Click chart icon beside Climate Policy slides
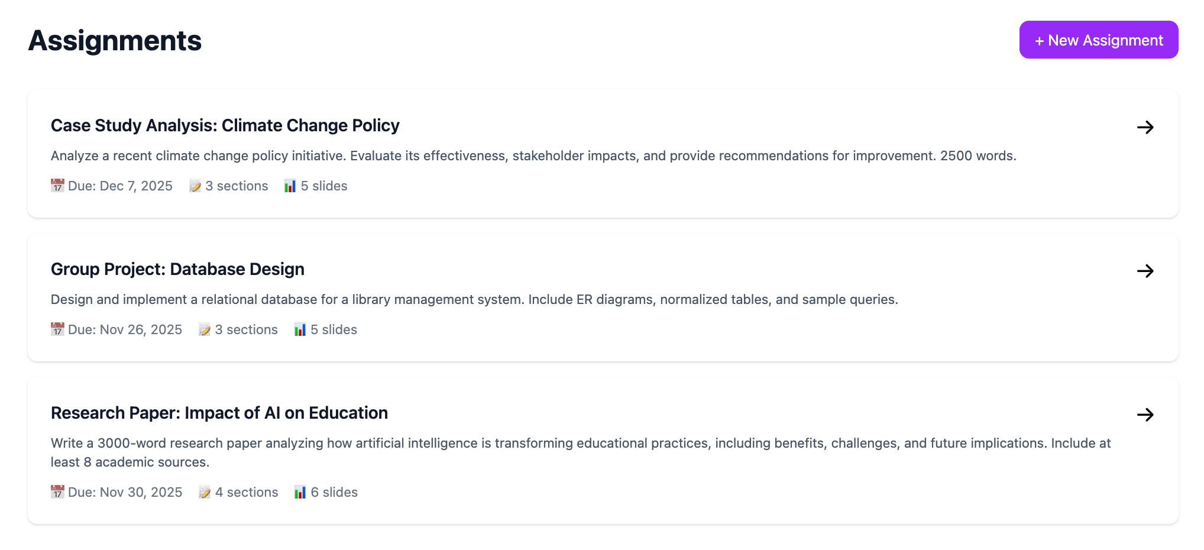 coord(290,186)
